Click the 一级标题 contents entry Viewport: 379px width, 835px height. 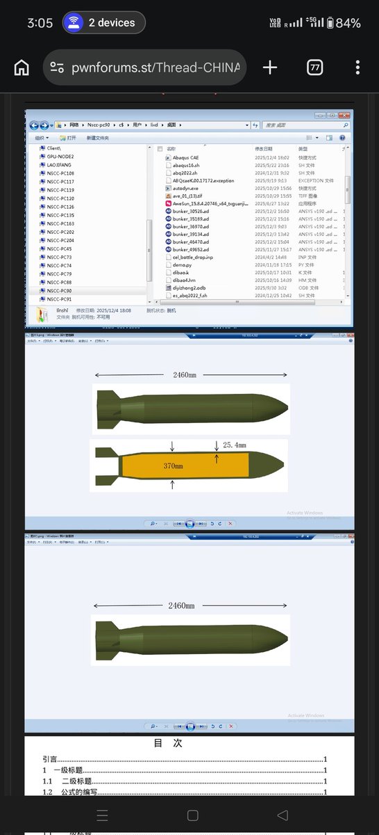coord(184,770)
